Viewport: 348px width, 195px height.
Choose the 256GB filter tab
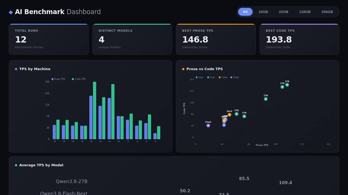point(327,12)
